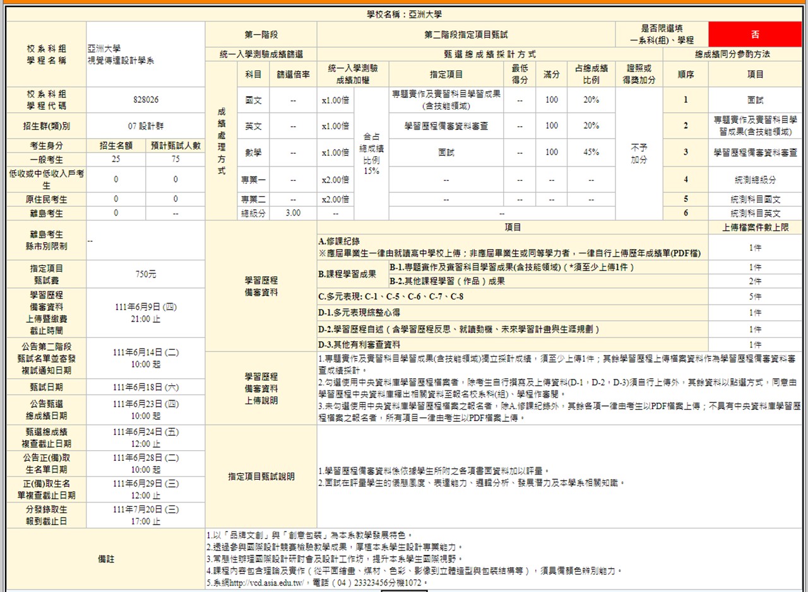Select the 備註 label cell
Viewport: 808px width, 592px height.
tap(106, 559)
